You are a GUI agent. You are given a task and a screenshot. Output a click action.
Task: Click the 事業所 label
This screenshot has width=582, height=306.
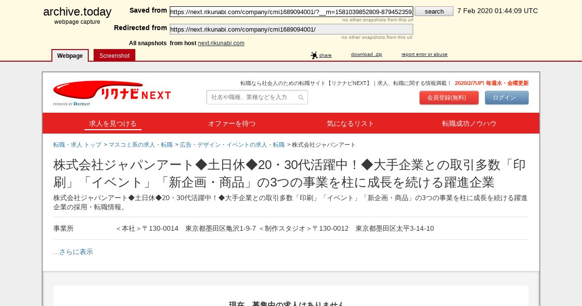coord(64,228)
